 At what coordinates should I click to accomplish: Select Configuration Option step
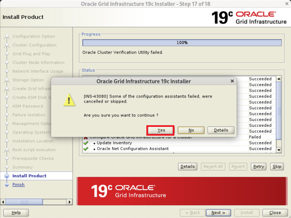[x=33, y=36]
